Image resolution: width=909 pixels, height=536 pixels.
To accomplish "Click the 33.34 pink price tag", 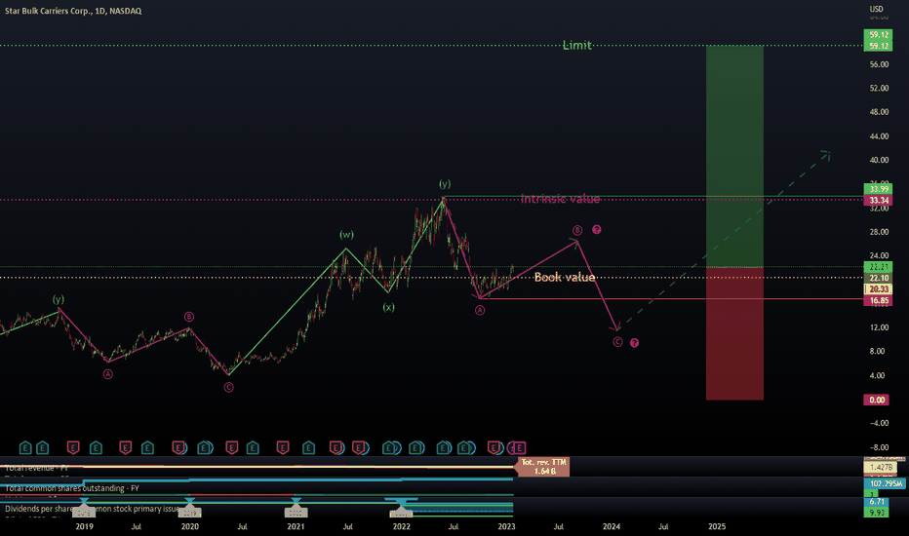I will pos(878,200).
